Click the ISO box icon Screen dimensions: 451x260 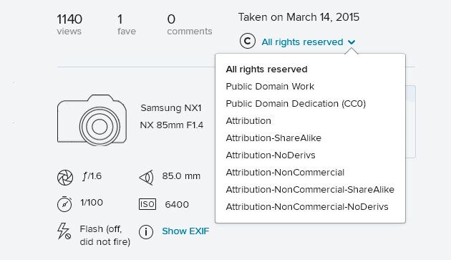pos(147,204)
